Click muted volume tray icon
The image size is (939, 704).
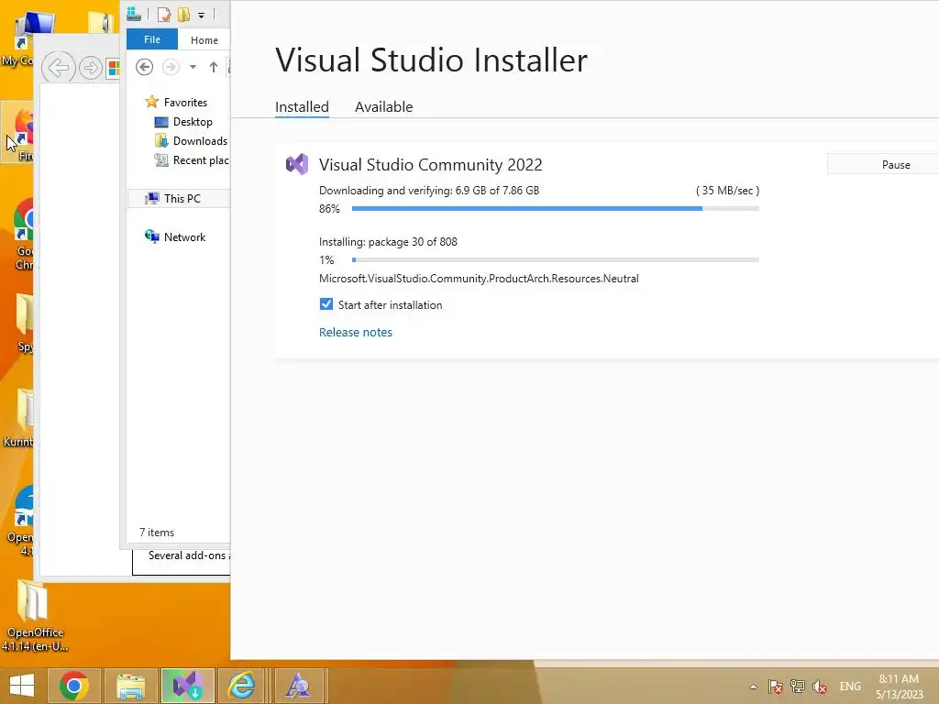pyautogui.click(x=819, y=687)
